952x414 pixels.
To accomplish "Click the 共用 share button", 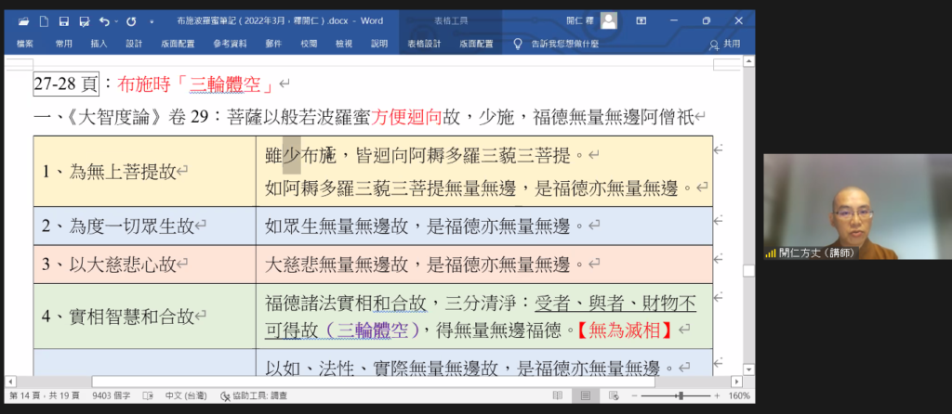I will pyautogui.click(x=724, y=44).
